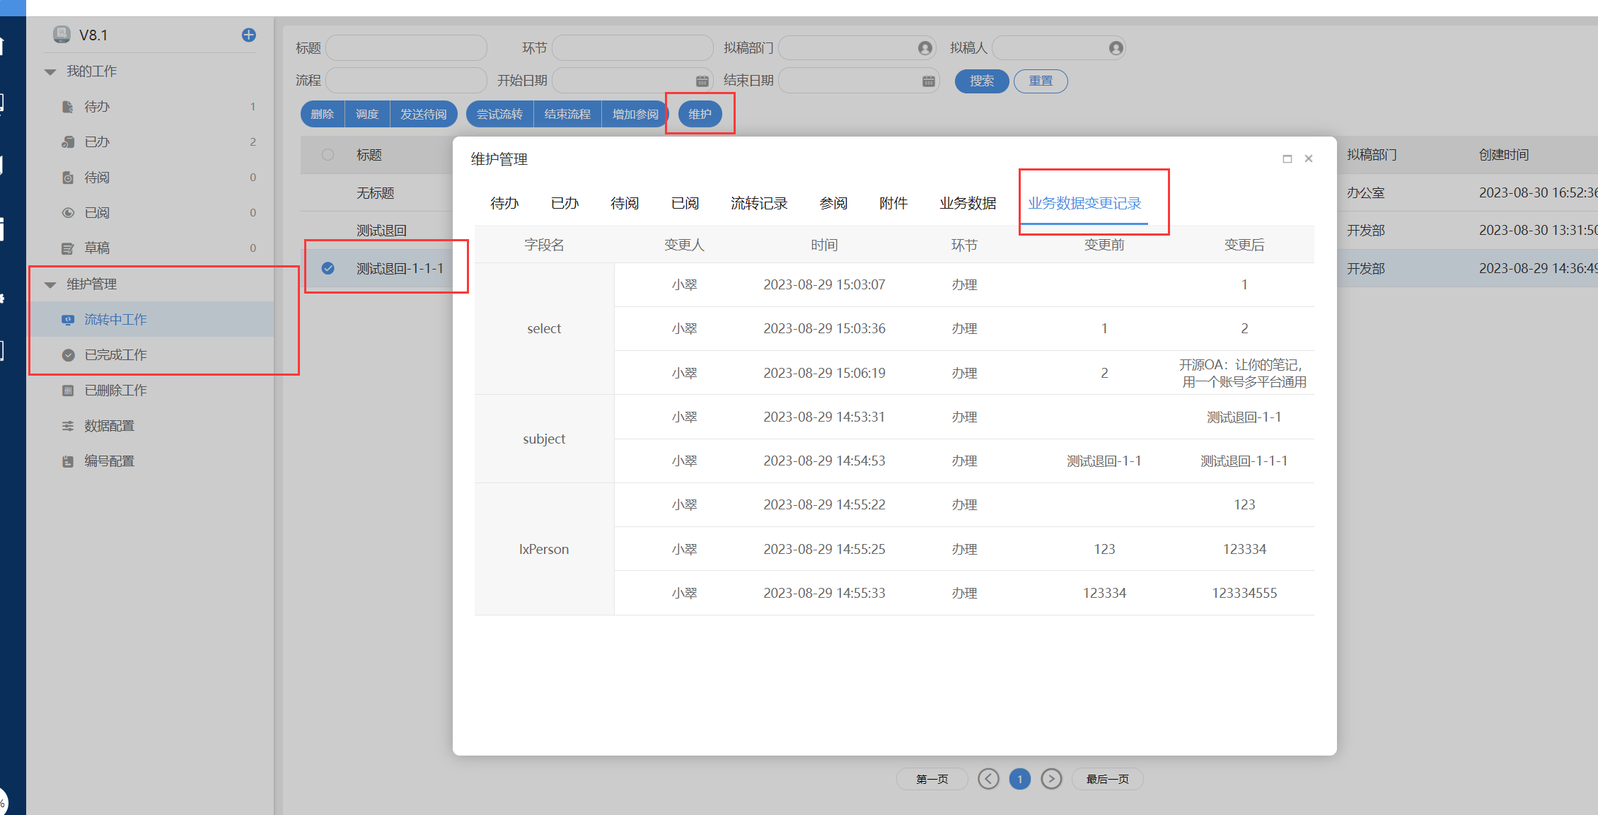Click the 标题 search input field
Screen dimensions: 1598x815
(406, 48)
